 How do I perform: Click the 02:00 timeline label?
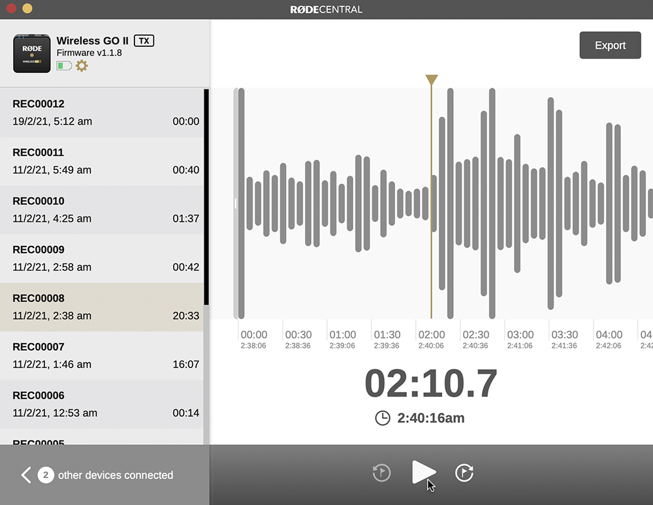432,335
